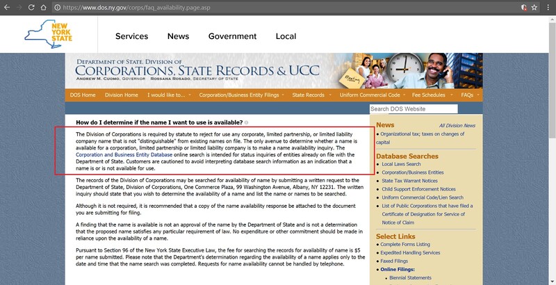Go to browser home icon
Viewport: 556px width, 285px height.
(43, 8)
